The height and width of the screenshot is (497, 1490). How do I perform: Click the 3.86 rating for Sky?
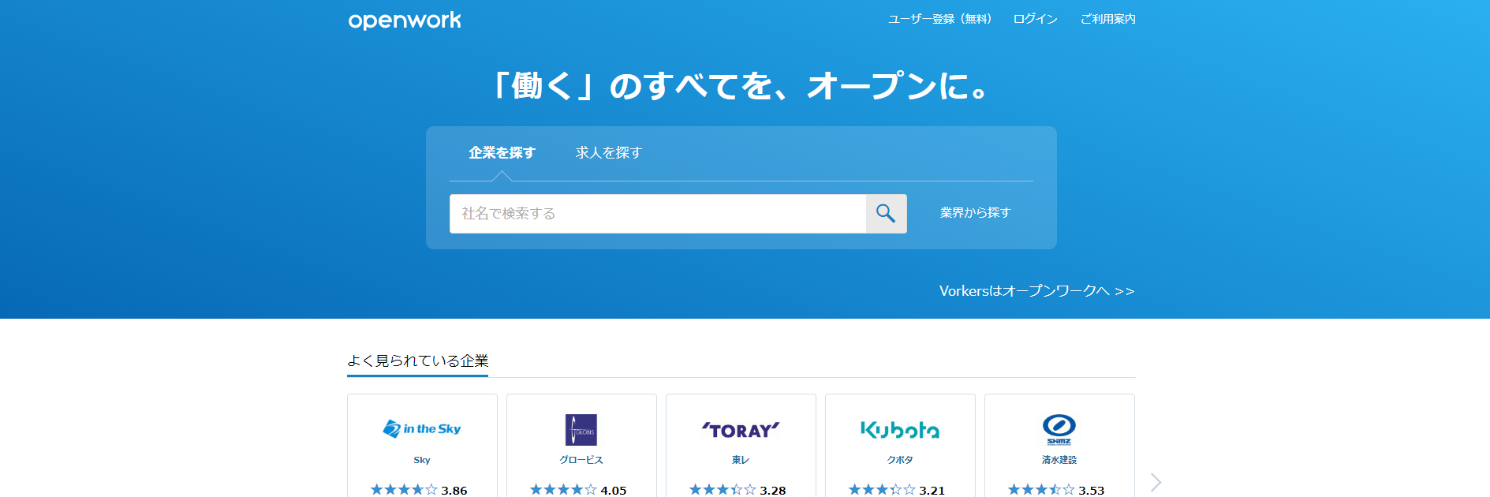tap(454, 491)
